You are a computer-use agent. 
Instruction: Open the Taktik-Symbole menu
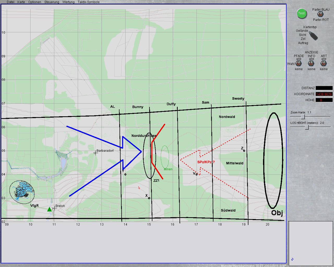(88, 2)
